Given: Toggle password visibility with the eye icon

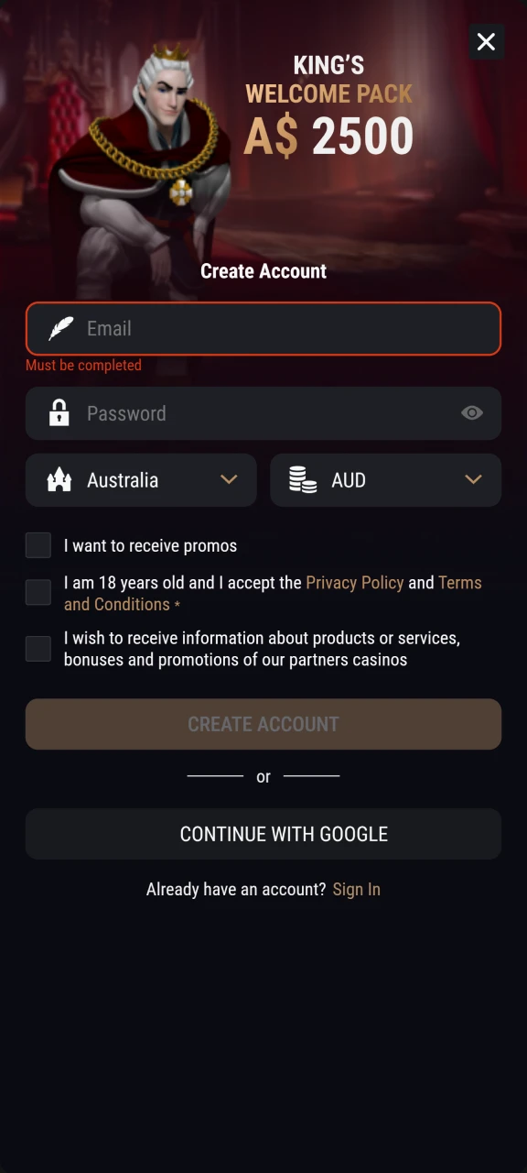Looking at the screenshot, I should click(472, 413).
